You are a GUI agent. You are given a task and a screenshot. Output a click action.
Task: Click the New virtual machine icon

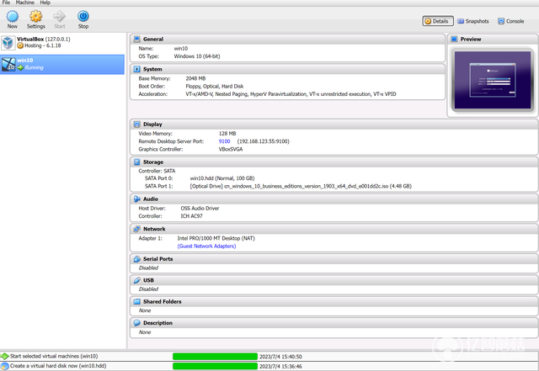[x=13, y=17]
